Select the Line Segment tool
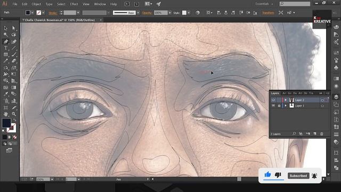This screenshot has height=192, width=341. [14, 48]
